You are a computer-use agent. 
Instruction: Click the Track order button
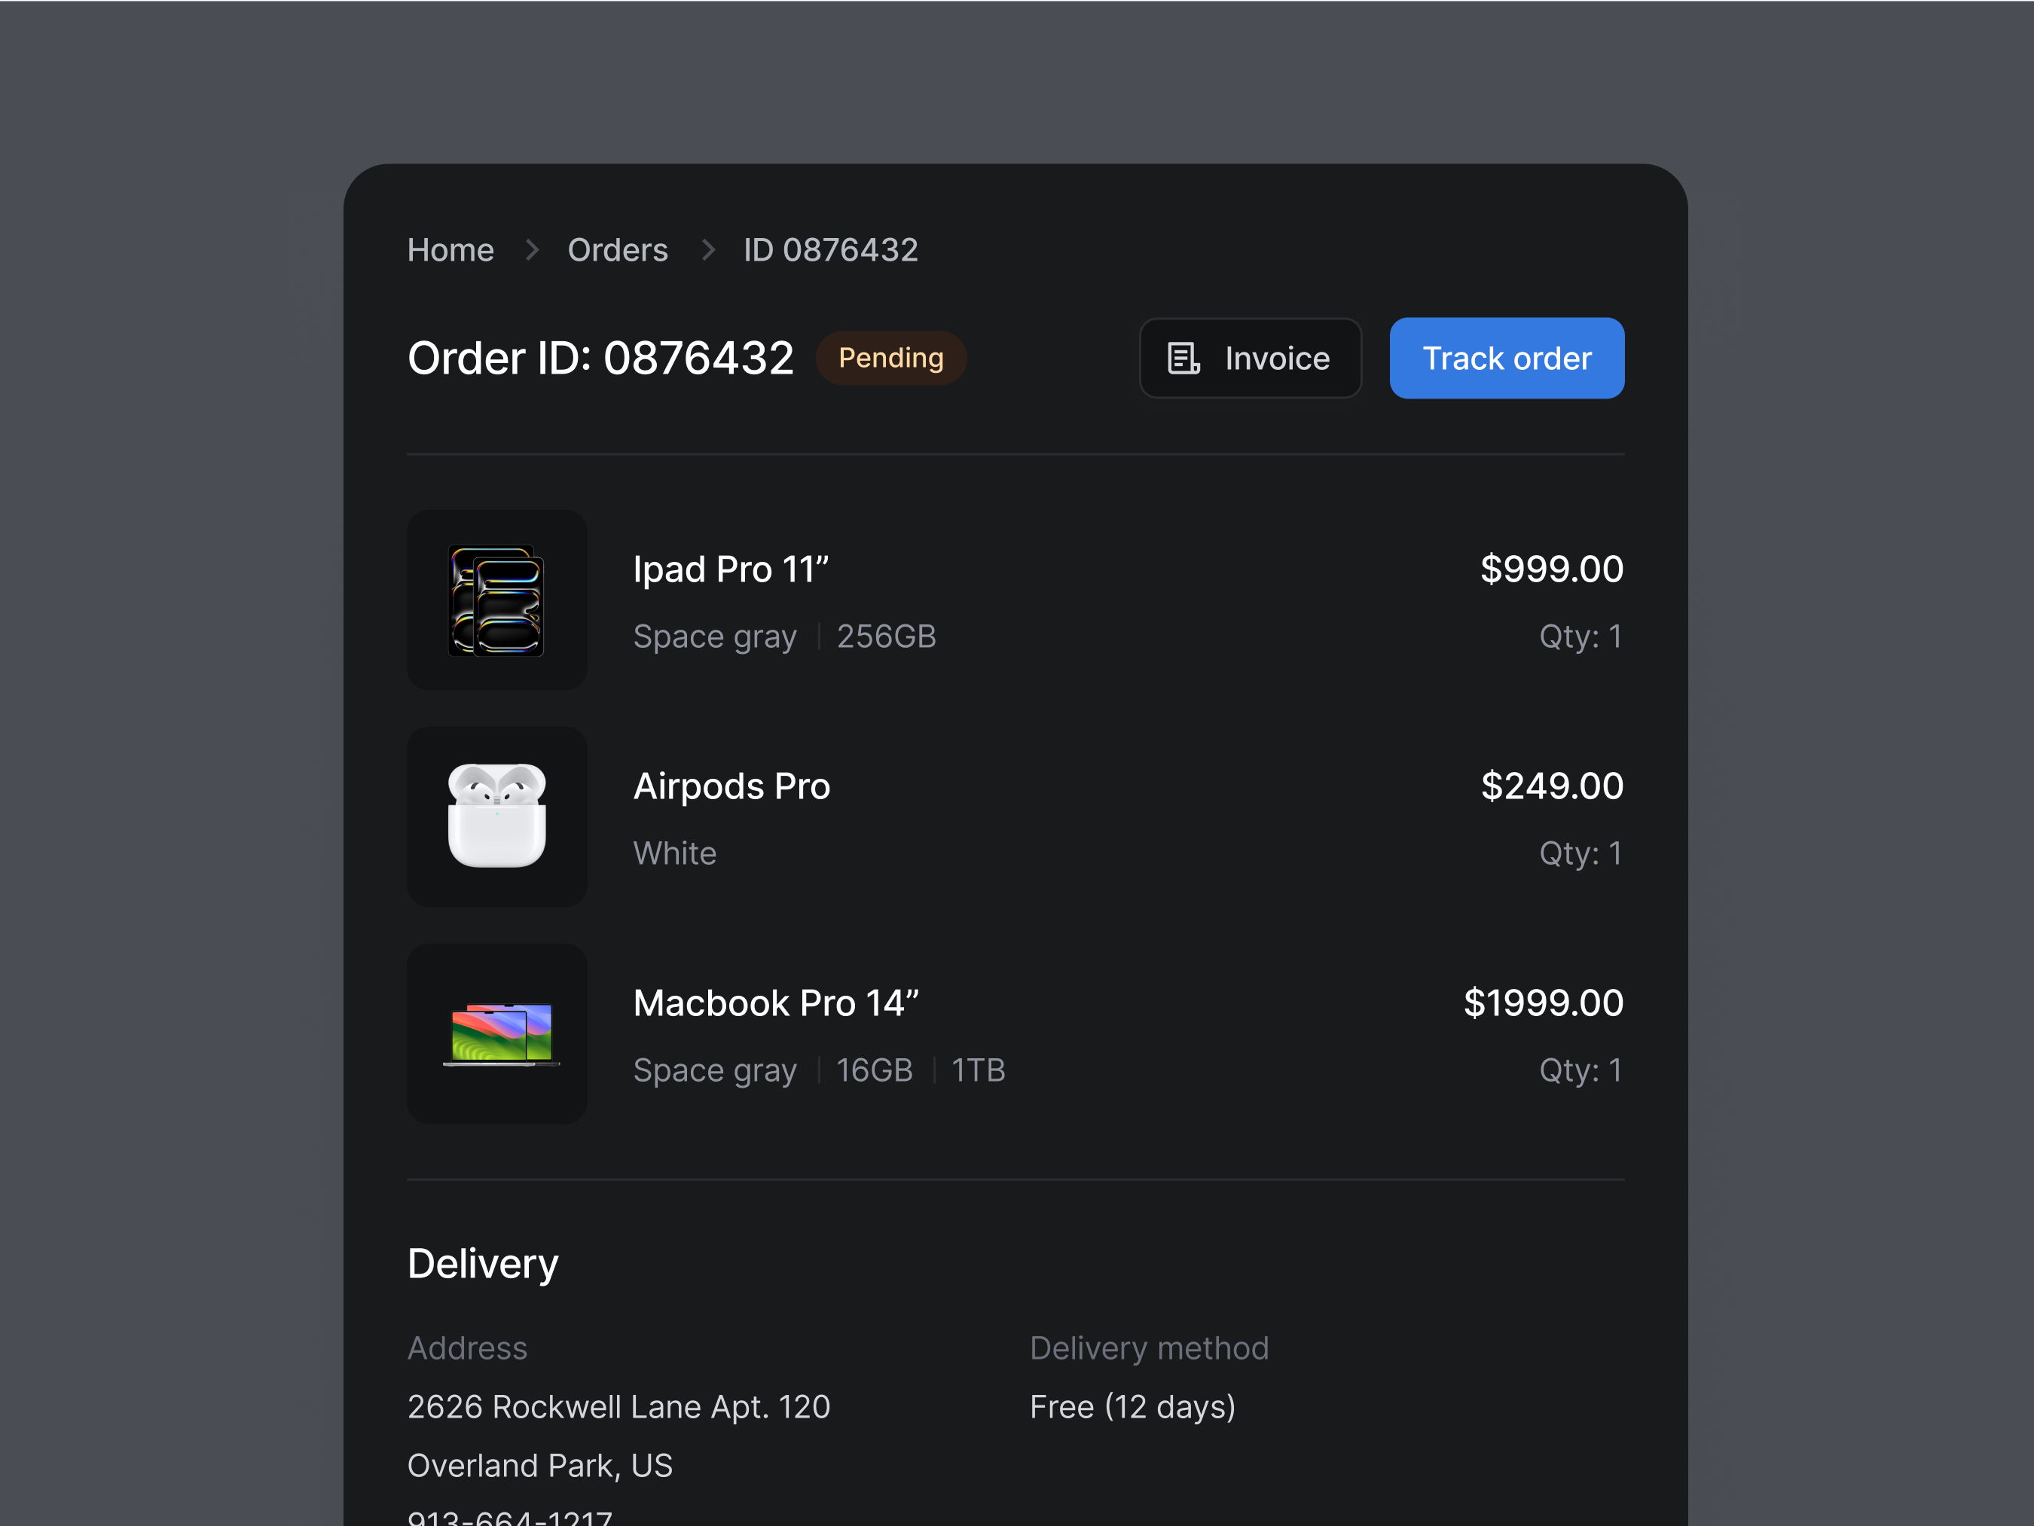point(1506,358)
